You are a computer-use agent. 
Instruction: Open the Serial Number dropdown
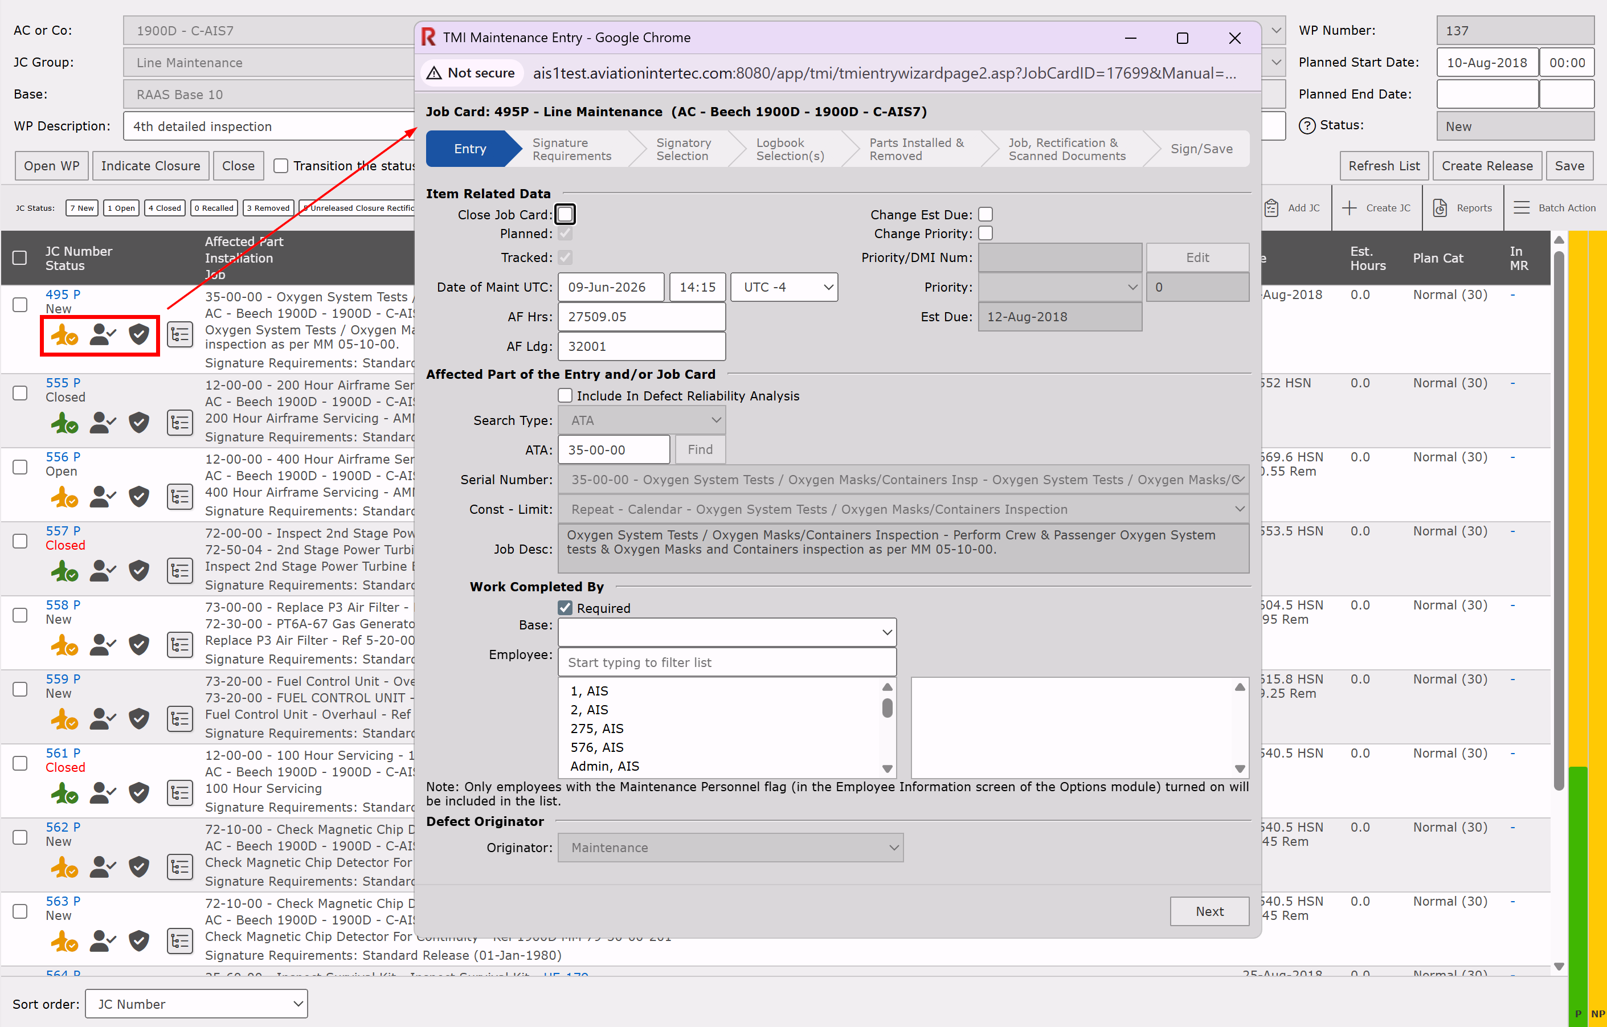point(903,480)
